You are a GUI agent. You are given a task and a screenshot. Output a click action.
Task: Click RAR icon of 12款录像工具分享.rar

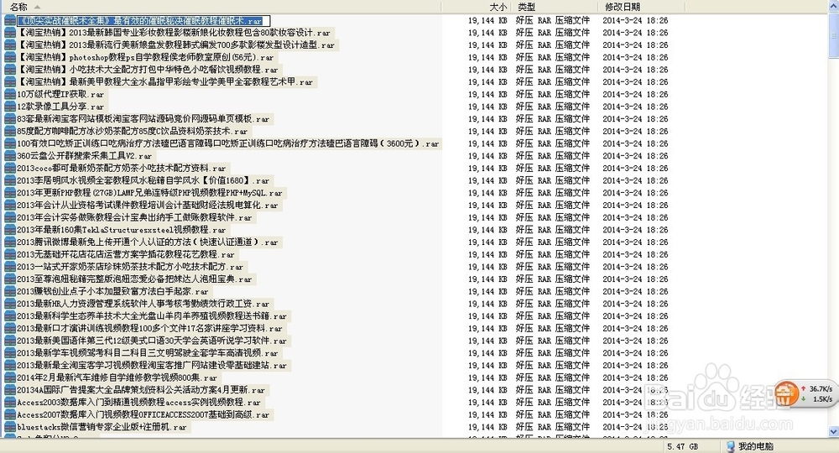coord(9,107)
